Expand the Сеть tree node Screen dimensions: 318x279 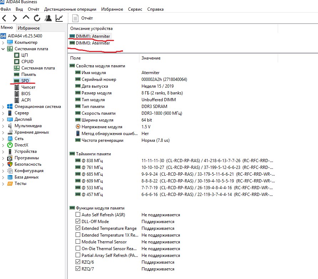(3, 139)
